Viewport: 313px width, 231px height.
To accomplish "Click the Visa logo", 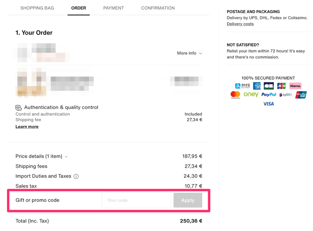I will click(268, 104).
